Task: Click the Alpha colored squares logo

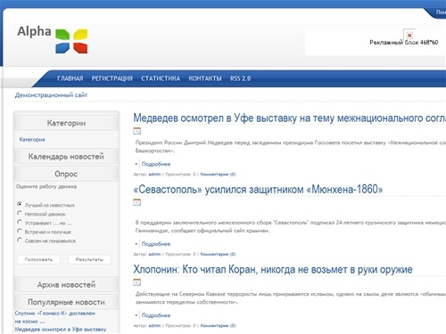Action: 71,41
